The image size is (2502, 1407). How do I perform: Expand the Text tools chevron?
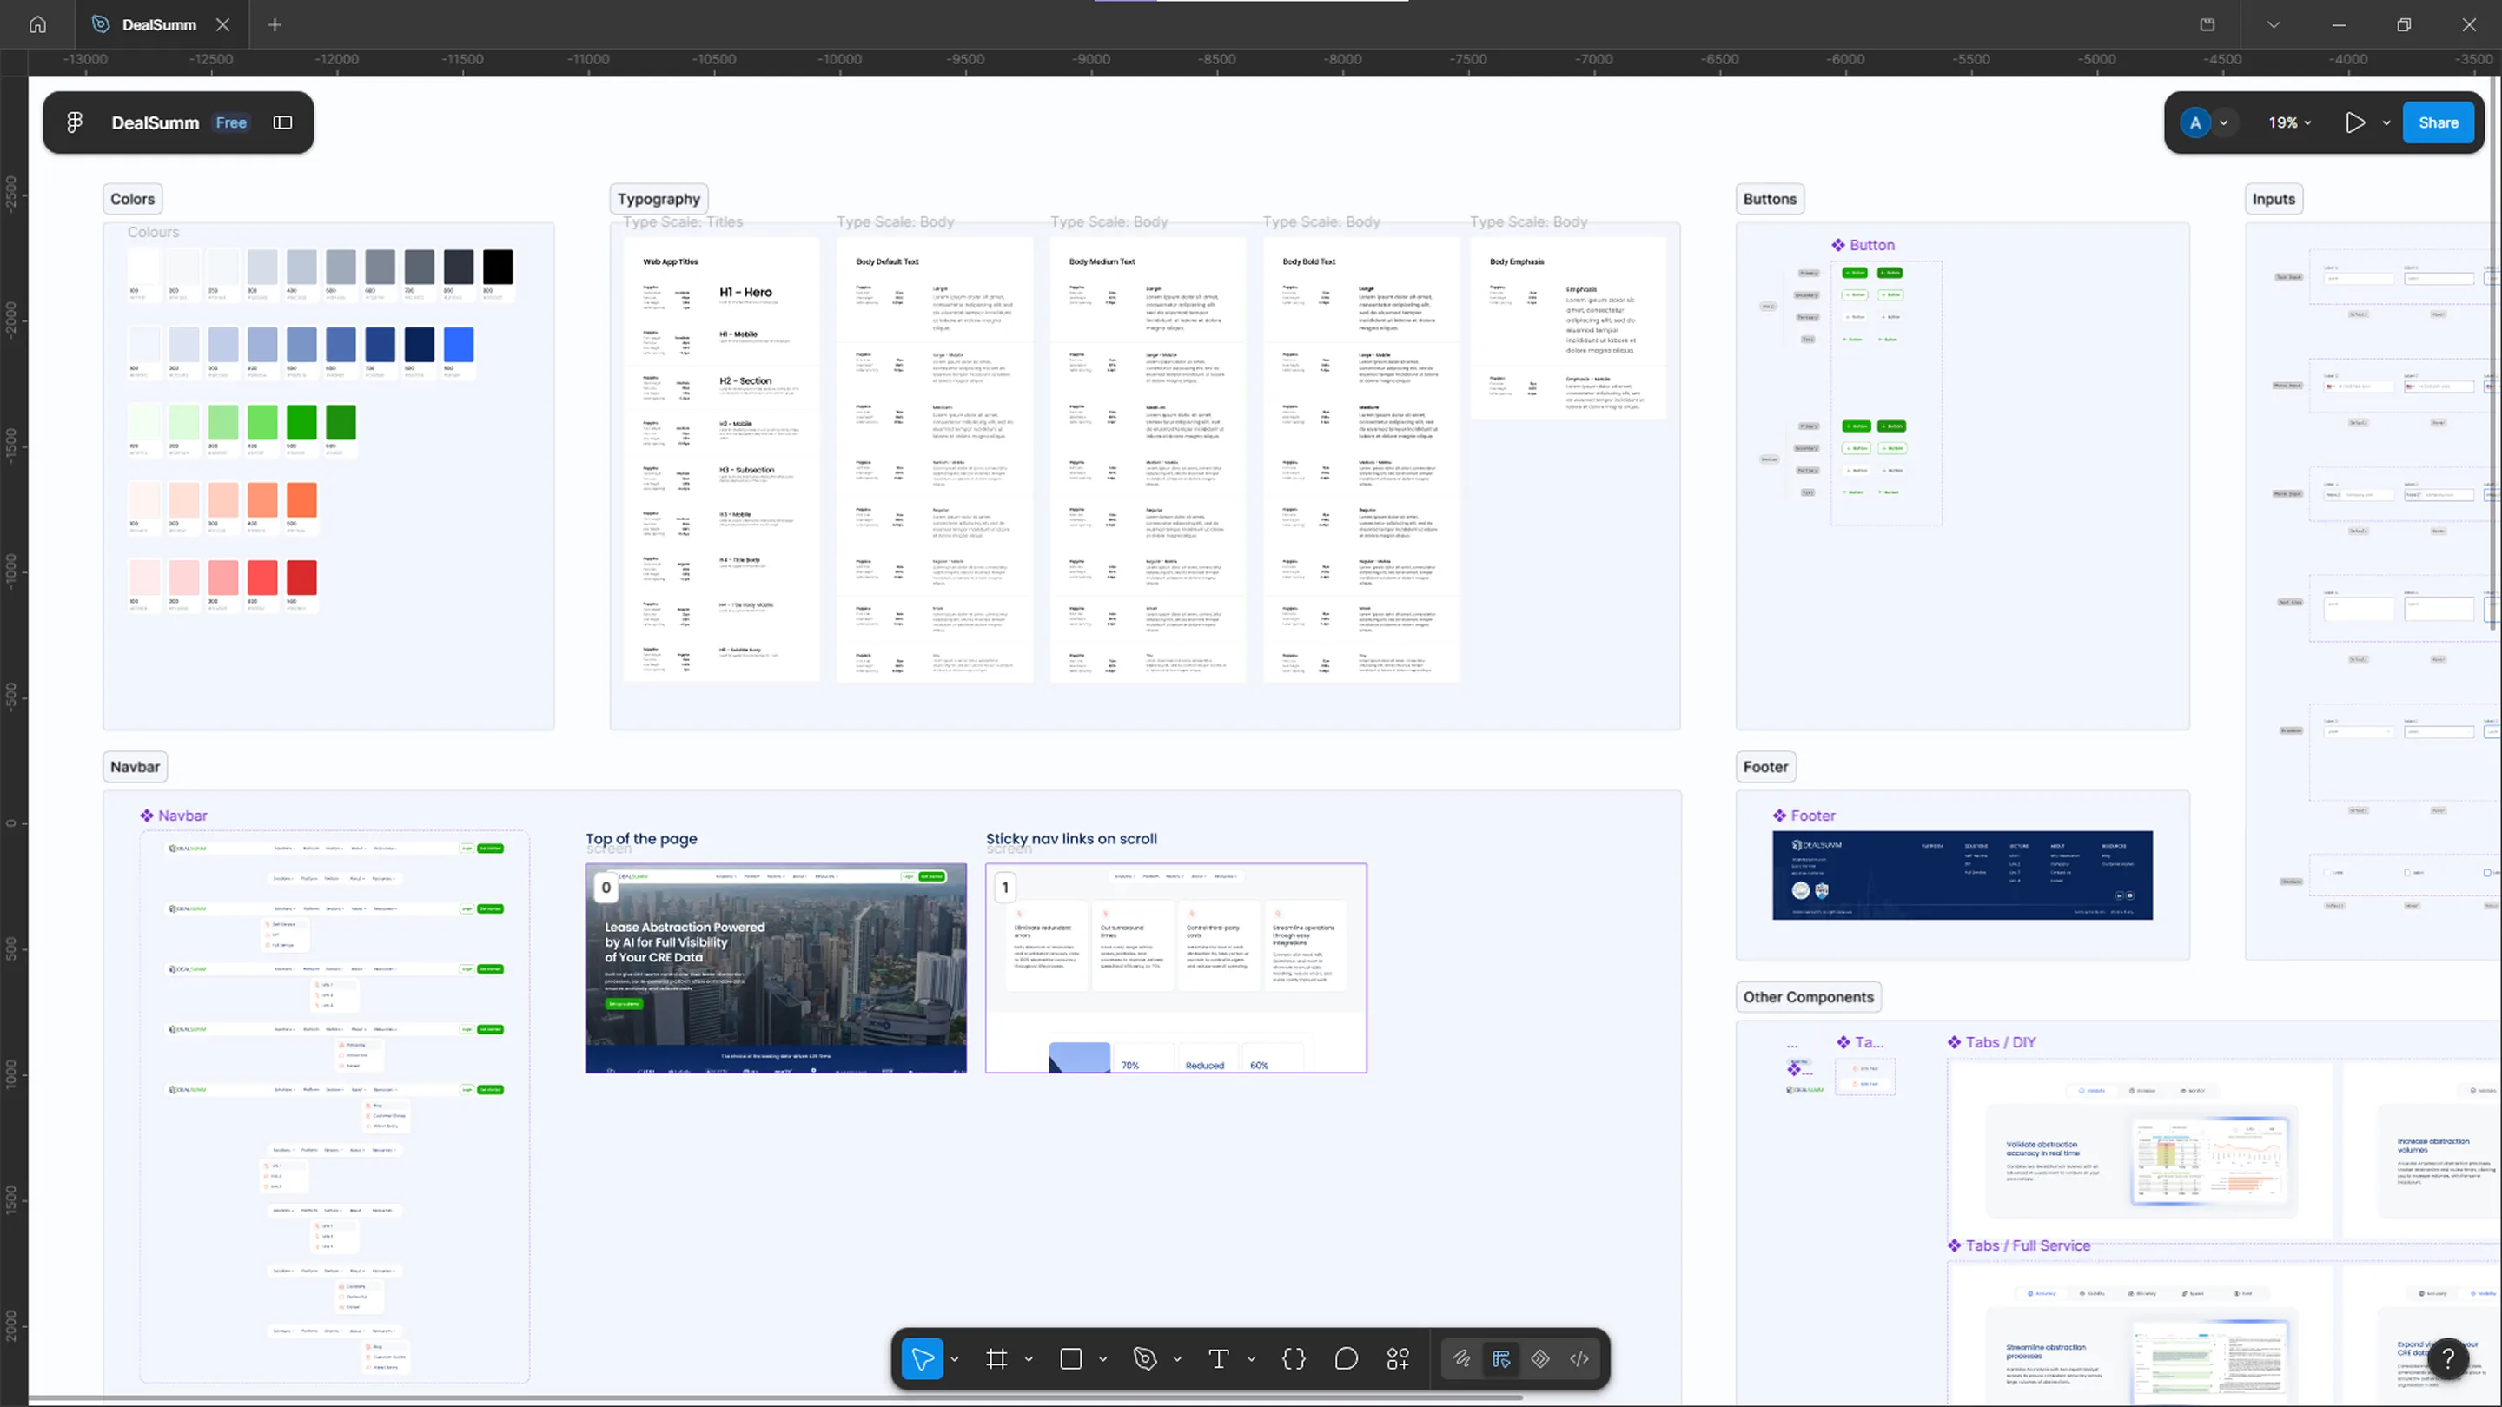click(x=1251, y=1359)
